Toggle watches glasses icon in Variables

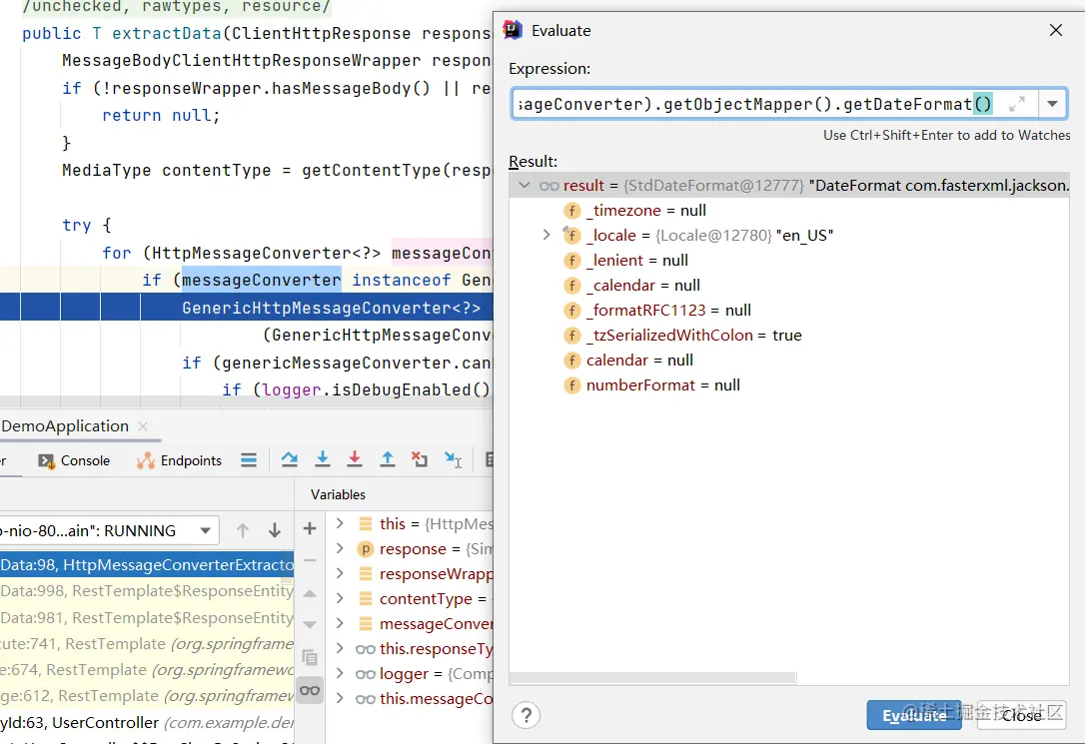310,690
